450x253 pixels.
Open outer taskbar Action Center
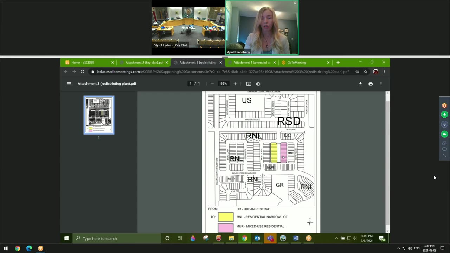tap(442, 248)
